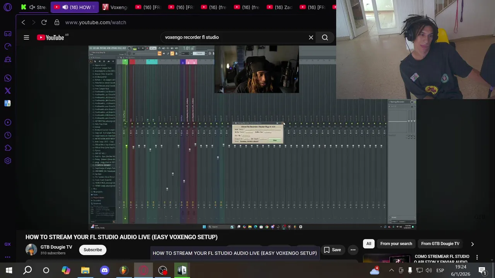Open COMO STREMEAR FL STUDIO video title
Screen dimensions: 495x278
click(x=442, y=259)
